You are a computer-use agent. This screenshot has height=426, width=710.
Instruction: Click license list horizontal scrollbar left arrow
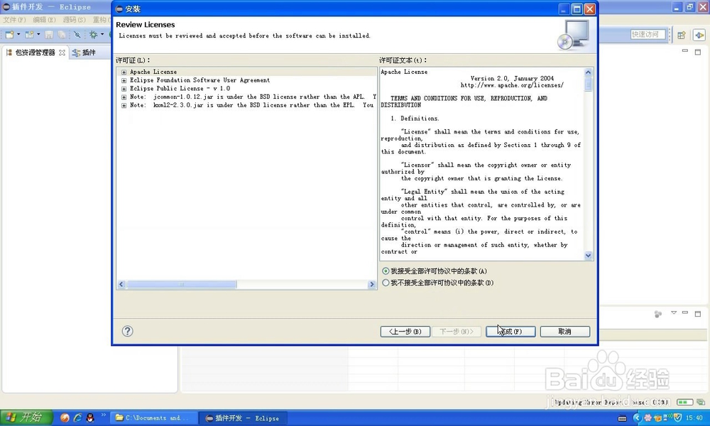121,284
